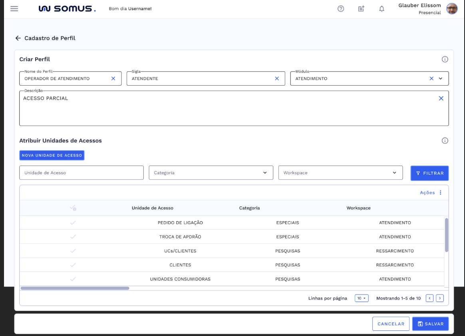
Task: Open the notifications bell
Action: click(382, 8)
